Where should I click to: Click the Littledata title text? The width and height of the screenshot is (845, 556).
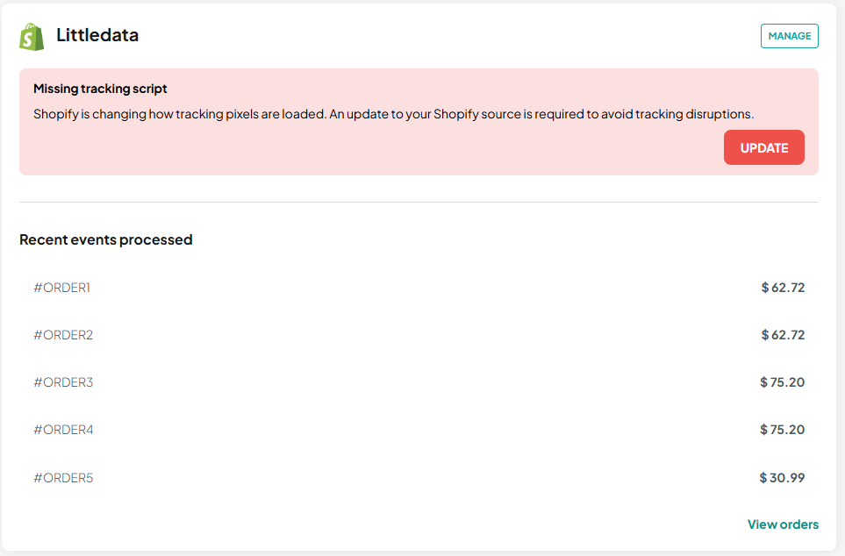[x=97, y=35]
